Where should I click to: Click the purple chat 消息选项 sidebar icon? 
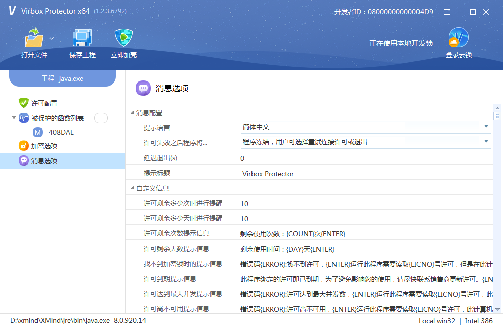24,160
